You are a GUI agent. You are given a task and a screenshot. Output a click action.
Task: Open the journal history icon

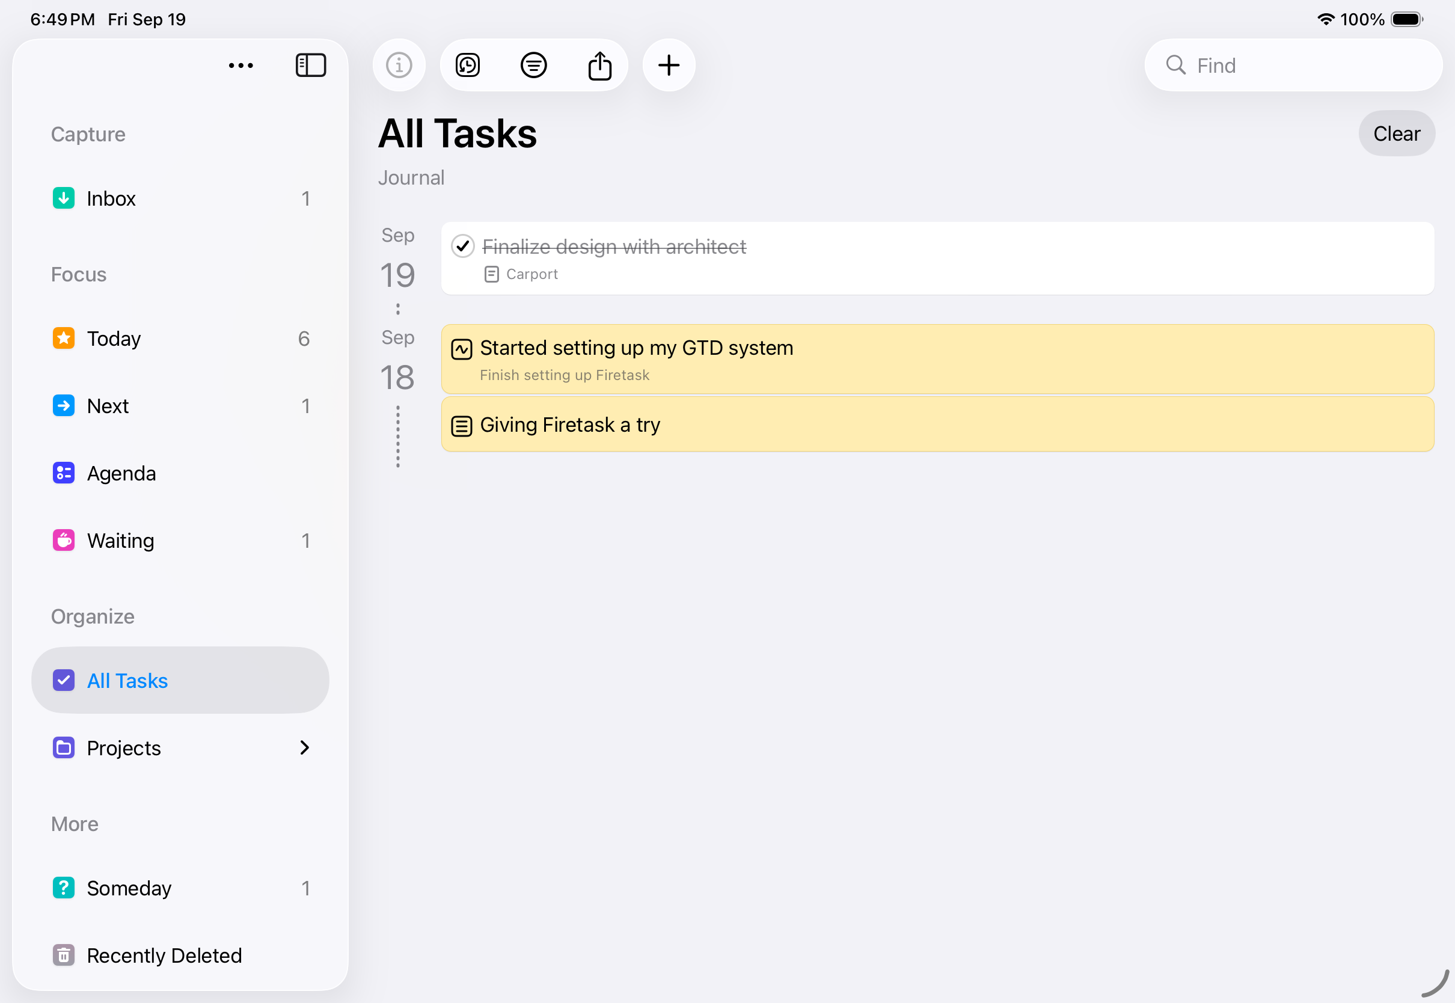[468, 66]
